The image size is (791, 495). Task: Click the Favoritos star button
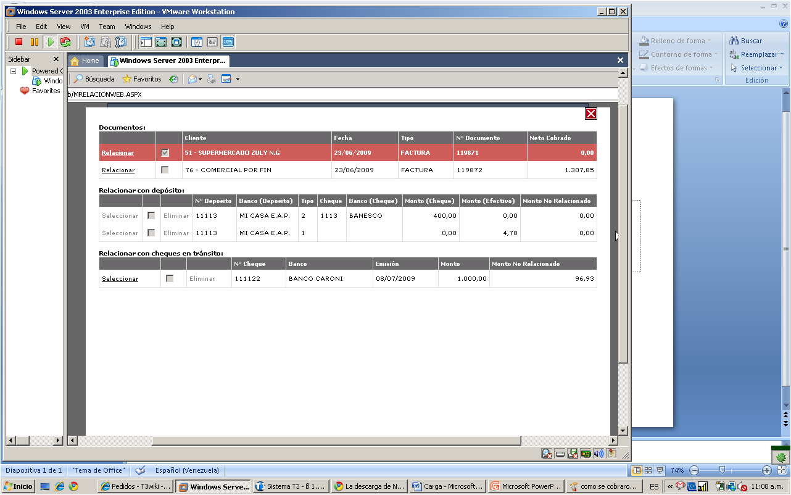[142, 79]
